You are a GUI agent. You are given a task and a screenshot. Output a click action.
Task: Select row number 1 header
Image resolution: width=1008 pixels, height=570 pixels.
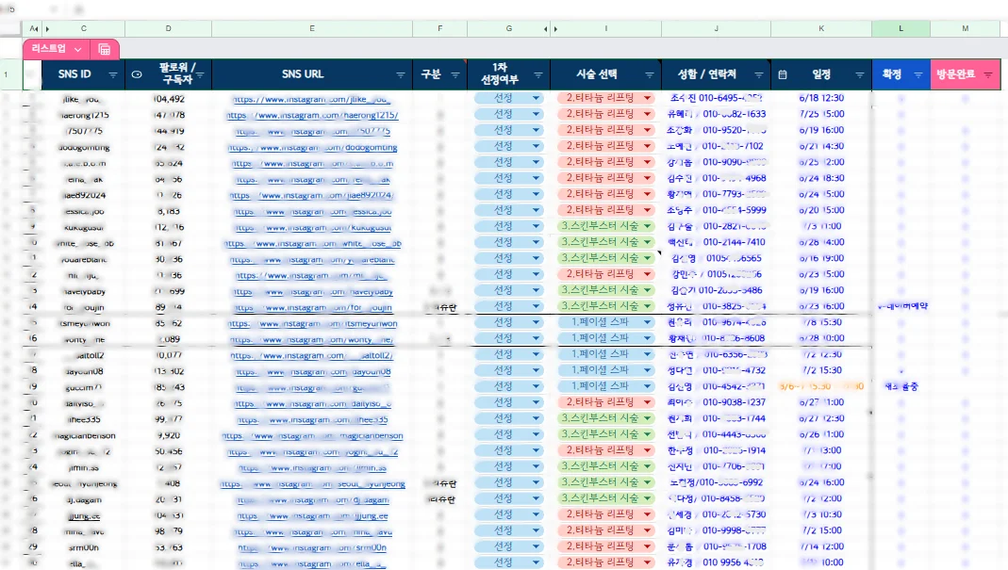tap(7, 74)
